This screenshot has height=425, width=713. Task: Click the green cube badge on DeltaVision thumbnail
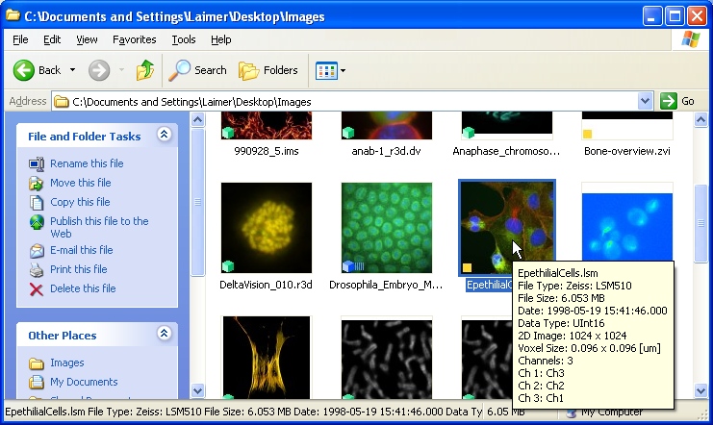click(228, 266)
